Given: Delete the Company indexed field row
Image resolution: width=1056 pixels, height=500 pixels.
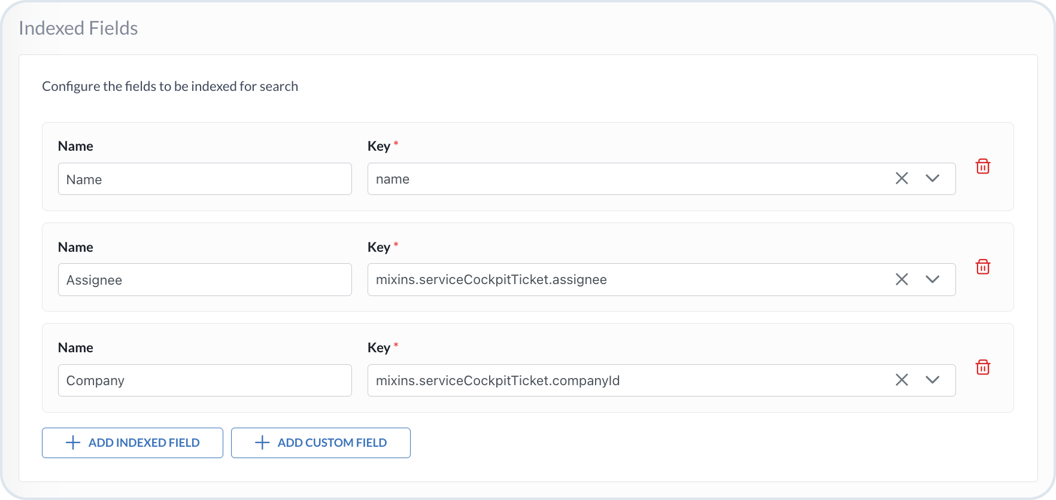Looking at the screenshot, I should tap(983, 367).
